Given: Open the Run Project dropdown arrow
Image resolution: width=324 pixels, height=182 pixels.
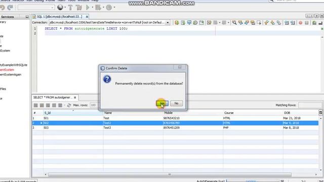Looking at the screenshot, I should [x=92, y=8].
